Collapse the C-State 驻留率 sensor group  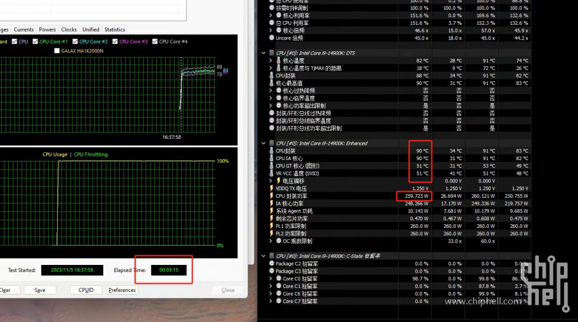[x=264, y=255]
